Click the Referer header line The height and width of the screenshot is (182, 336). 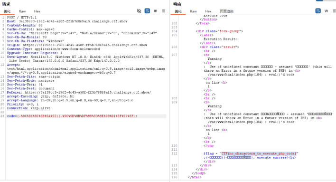coord(79,92)
